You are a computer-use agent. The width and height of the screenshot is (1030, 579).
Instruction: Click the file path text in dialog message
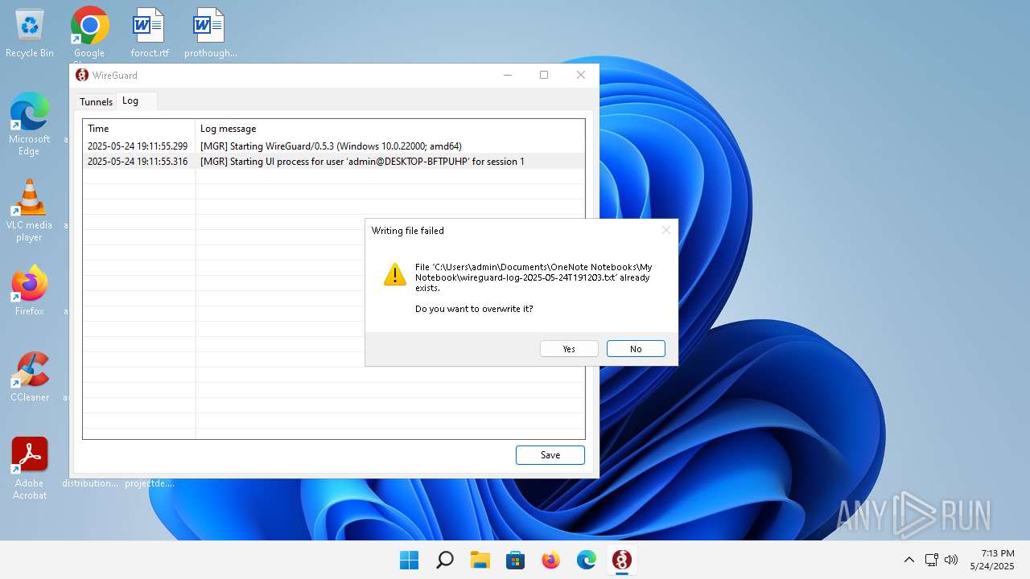(534, 277)
